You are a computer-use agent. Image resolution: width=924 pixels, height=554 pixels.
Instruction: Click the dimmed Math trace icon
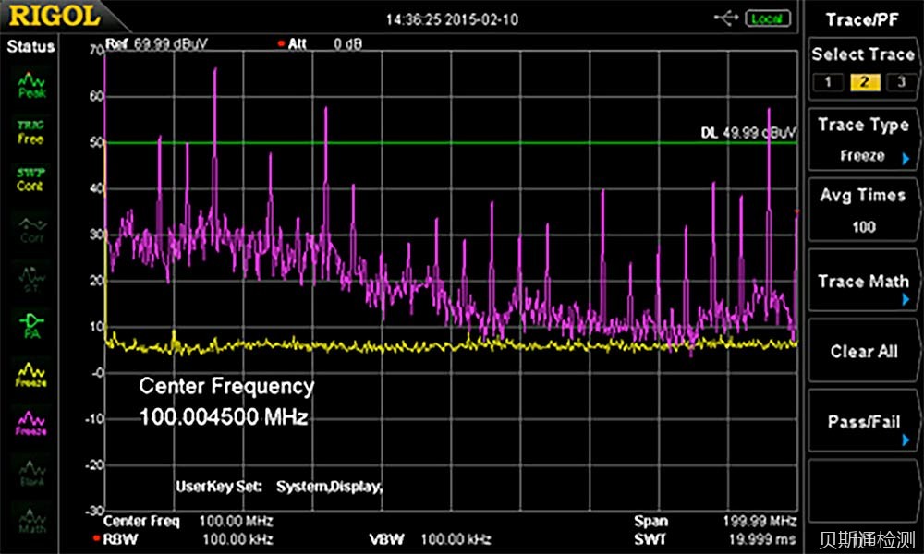coord(31,520)
